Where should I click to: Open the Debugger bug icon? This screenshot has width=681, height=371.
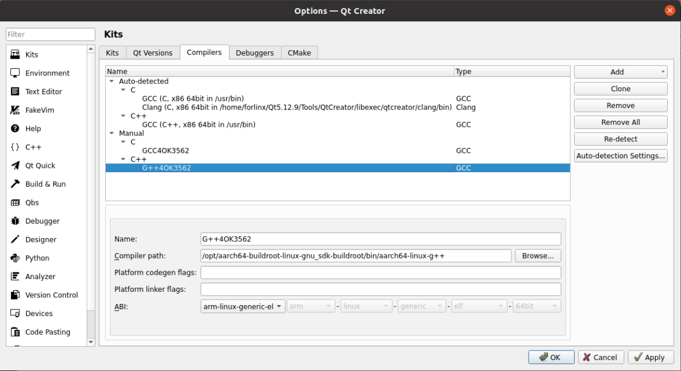[x=15, y=221]
